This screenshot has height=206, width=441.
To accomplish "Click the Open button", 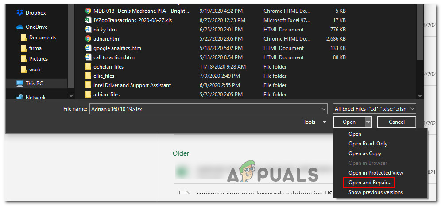I will [x=349, y=122].
